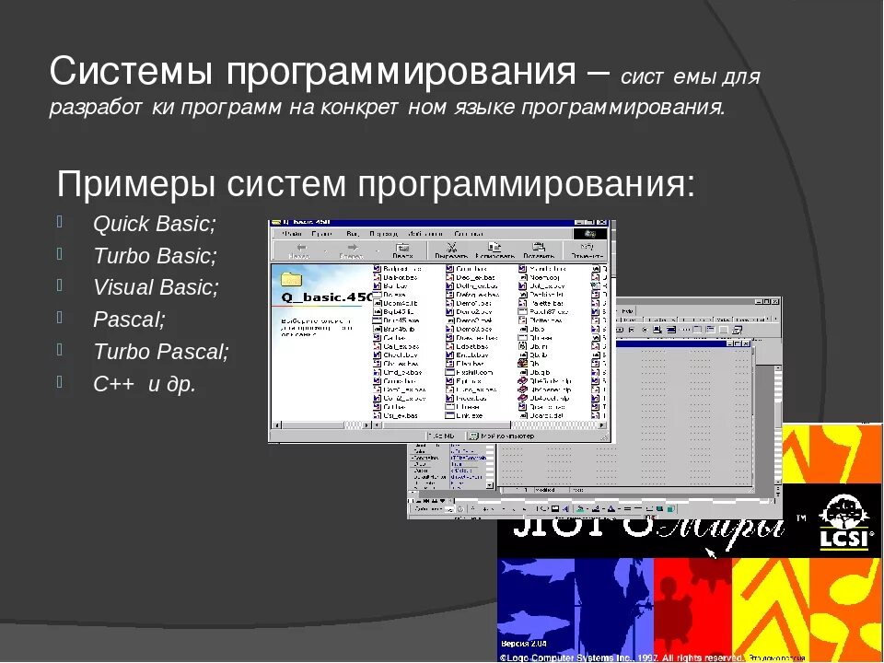Click the Back arrow in the Explorer toolbar
This screenshot has width=884, height=663.
(302, 247)
